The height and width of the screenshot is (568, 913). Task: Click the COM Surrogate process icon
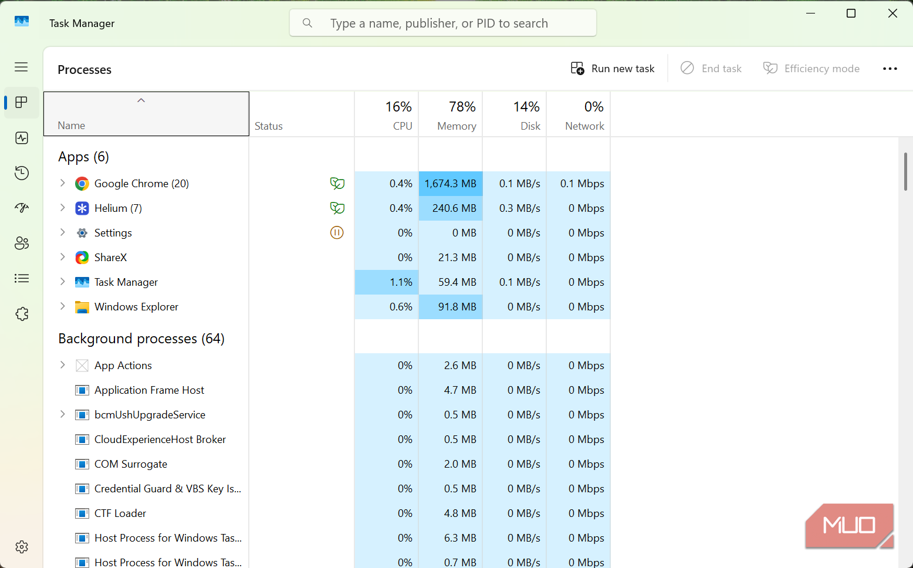click(82, 464)
